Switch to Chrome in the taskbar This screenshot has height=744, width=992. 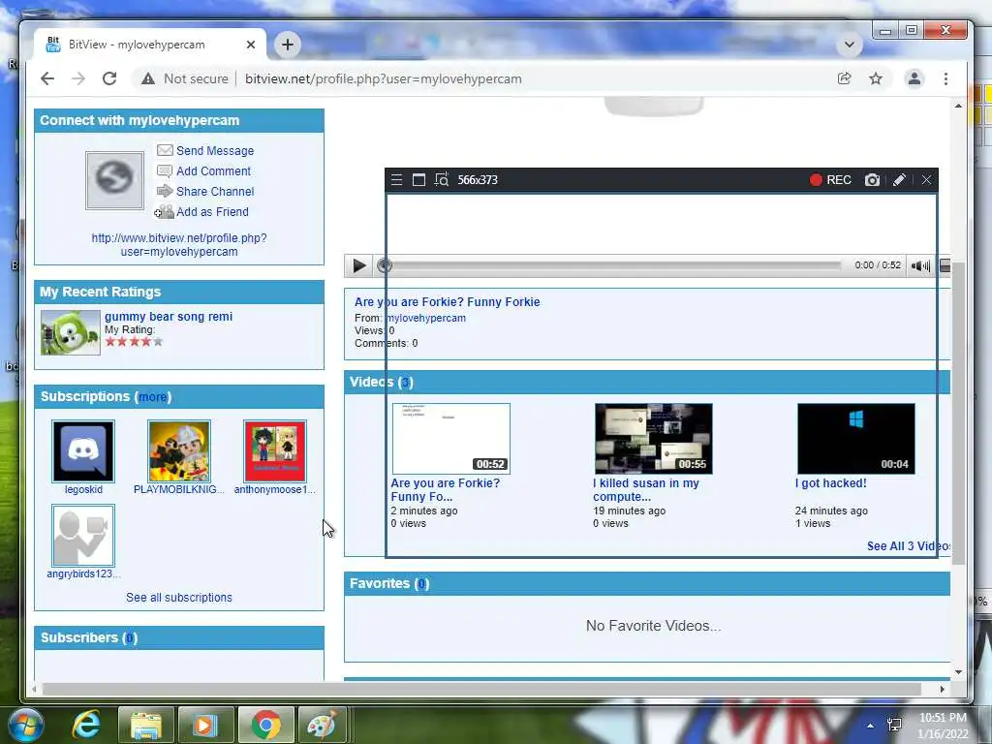point(265,725)
